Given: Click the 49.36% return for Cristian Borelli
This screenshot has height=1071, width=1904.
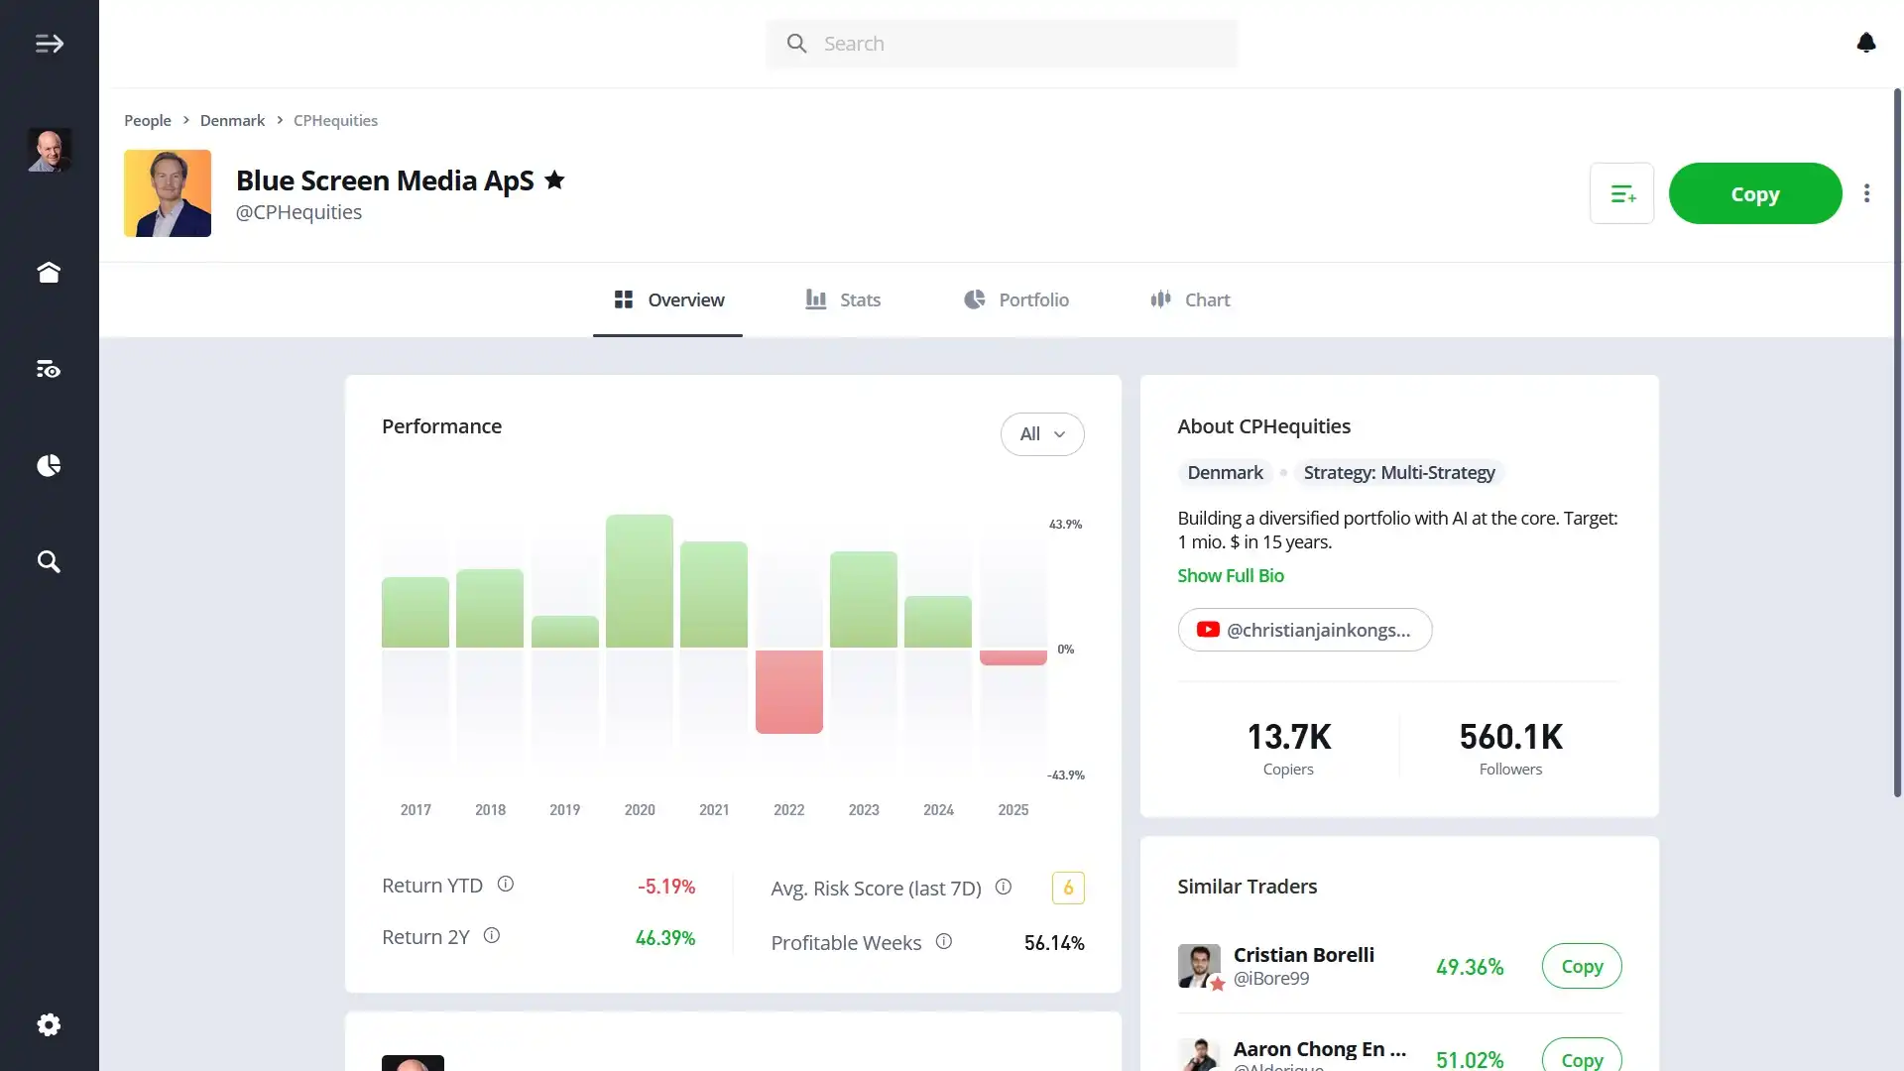Looking at the screenshot, I should [x=1470, y=967].
